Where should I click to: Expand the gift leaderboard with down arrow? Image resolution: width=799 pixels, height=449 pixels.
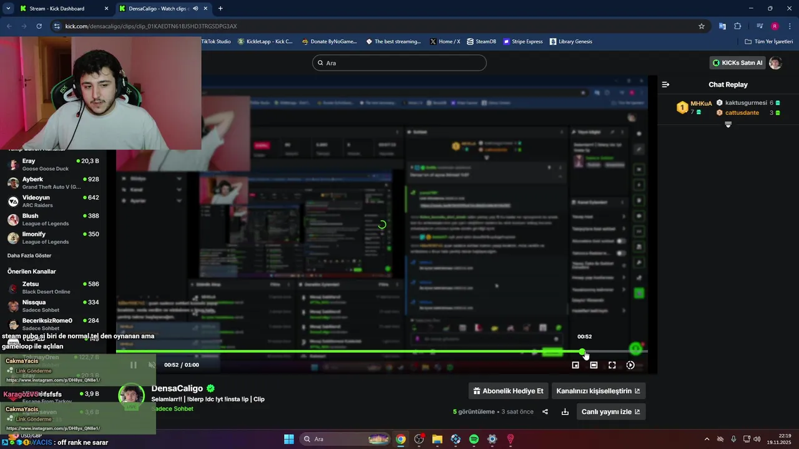pyautogui.click(x=728, y=125)
